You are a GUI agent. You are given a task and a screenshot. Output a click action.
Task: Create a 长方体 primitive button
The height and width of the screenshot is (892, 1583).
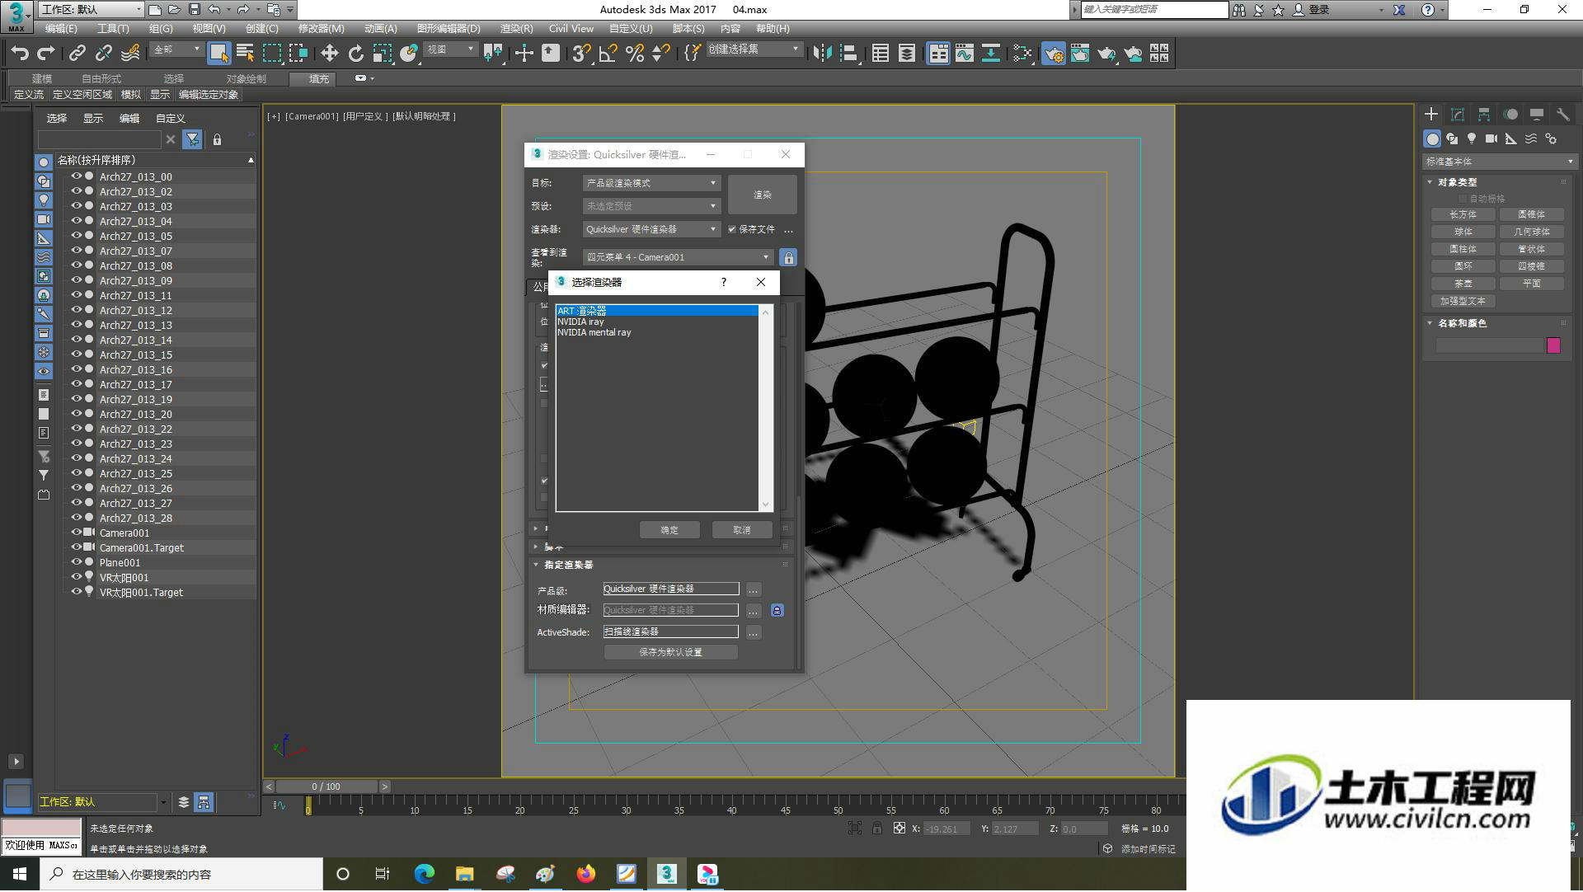[x=1463, y=214]
